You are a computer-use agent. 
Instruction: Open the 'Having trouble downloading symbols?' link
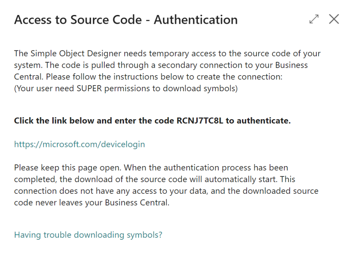(x=88, y=235)
